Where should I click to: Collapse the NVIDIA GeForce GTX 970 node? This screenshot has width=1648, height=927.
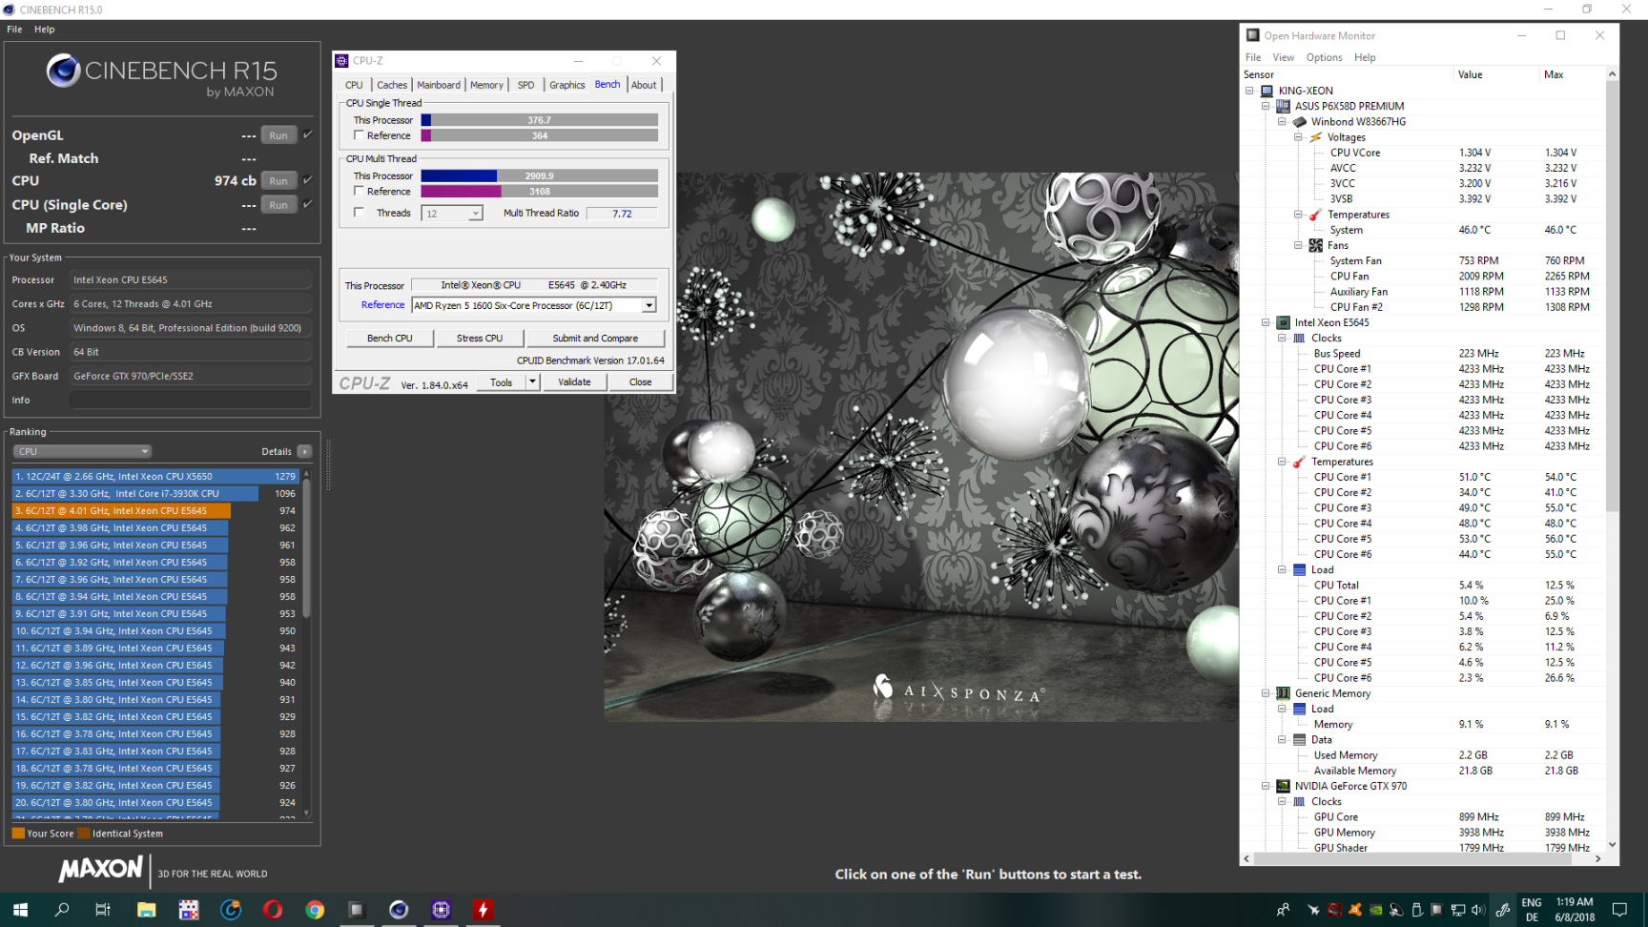pyautogui.click(x=1266, y=786)
